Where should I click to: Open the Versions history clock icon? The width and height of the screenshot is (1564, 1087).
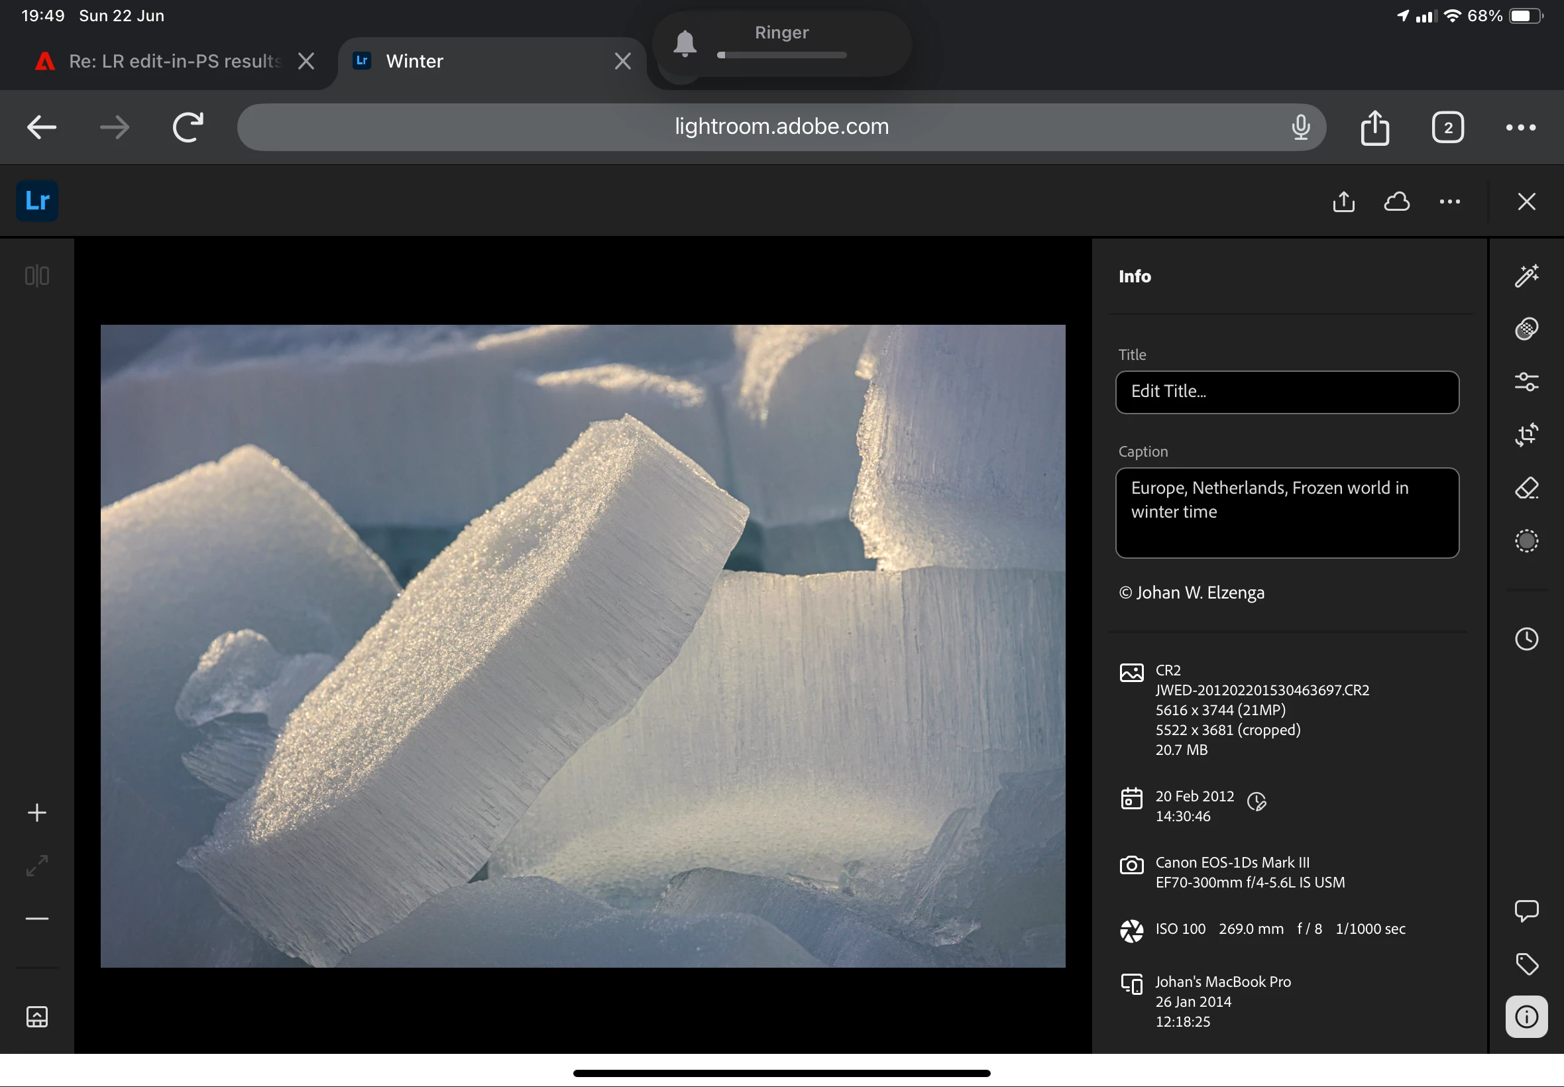pos(1526,639)
